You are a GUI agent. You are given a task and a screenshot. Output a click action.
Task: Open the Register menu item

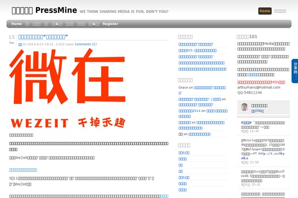tap(110, 24)
